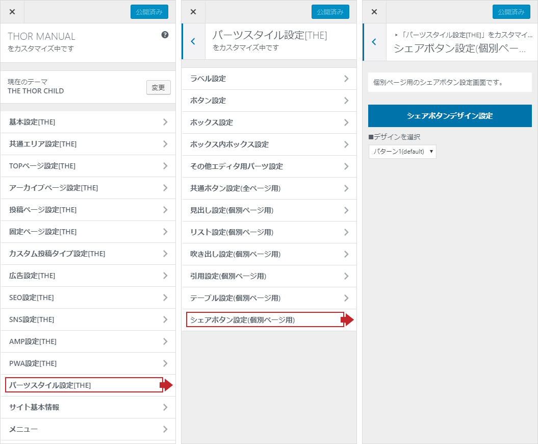The width and height of the screenshot is (538, 444).
Task: Click the 変更 theme change button
Action: pyautogui.click(x=158, y=87)
